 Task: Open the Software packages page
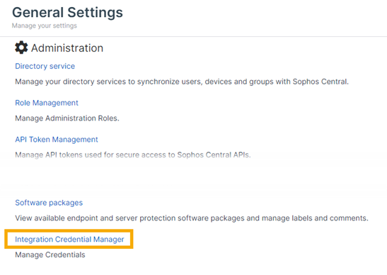click(49, 203)
